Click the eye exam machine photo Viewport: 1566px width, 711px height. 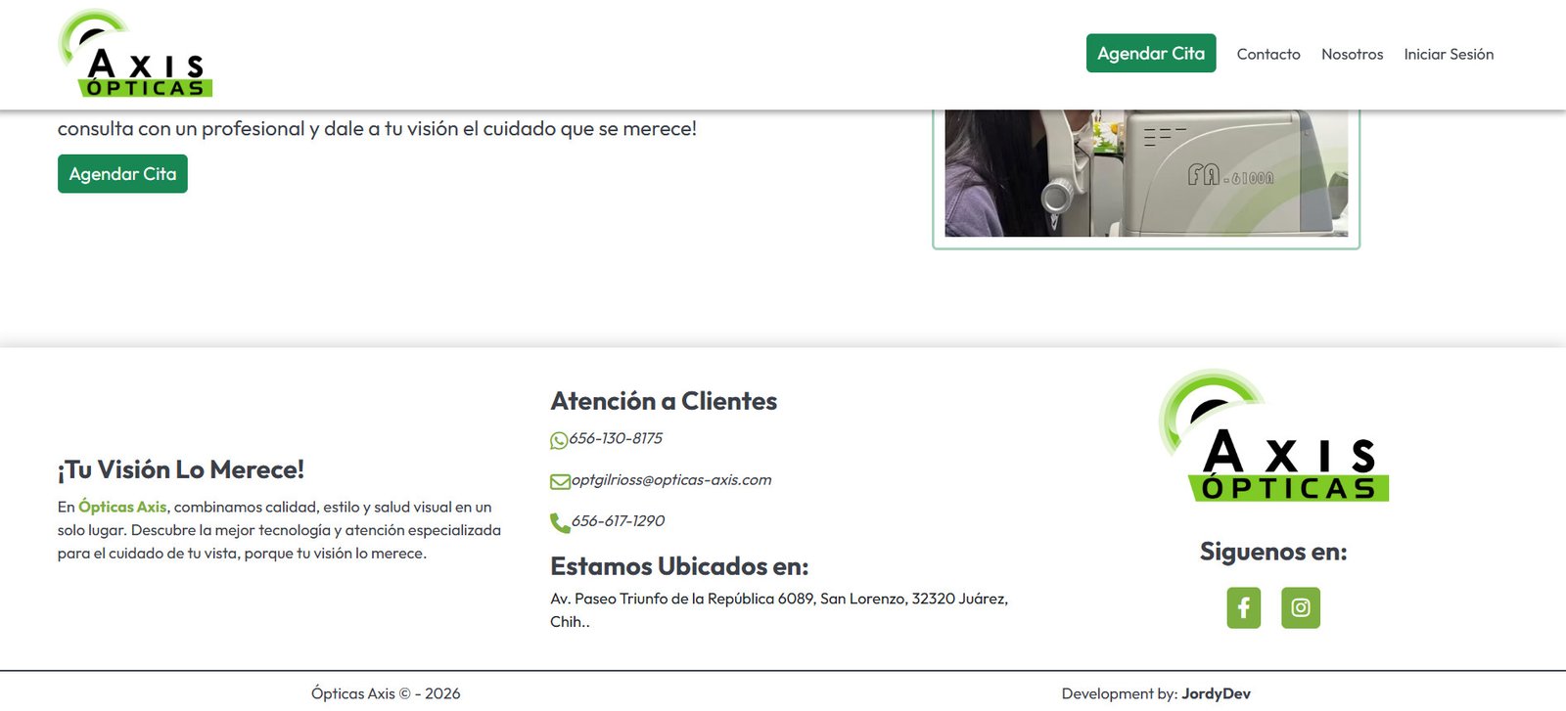click(1145, 173)
